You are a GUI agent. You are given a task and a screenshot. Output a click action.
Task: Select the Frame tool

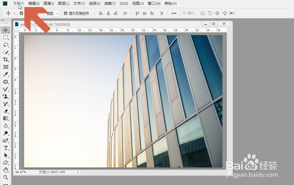pyautogui.click(x=6, y=67)
